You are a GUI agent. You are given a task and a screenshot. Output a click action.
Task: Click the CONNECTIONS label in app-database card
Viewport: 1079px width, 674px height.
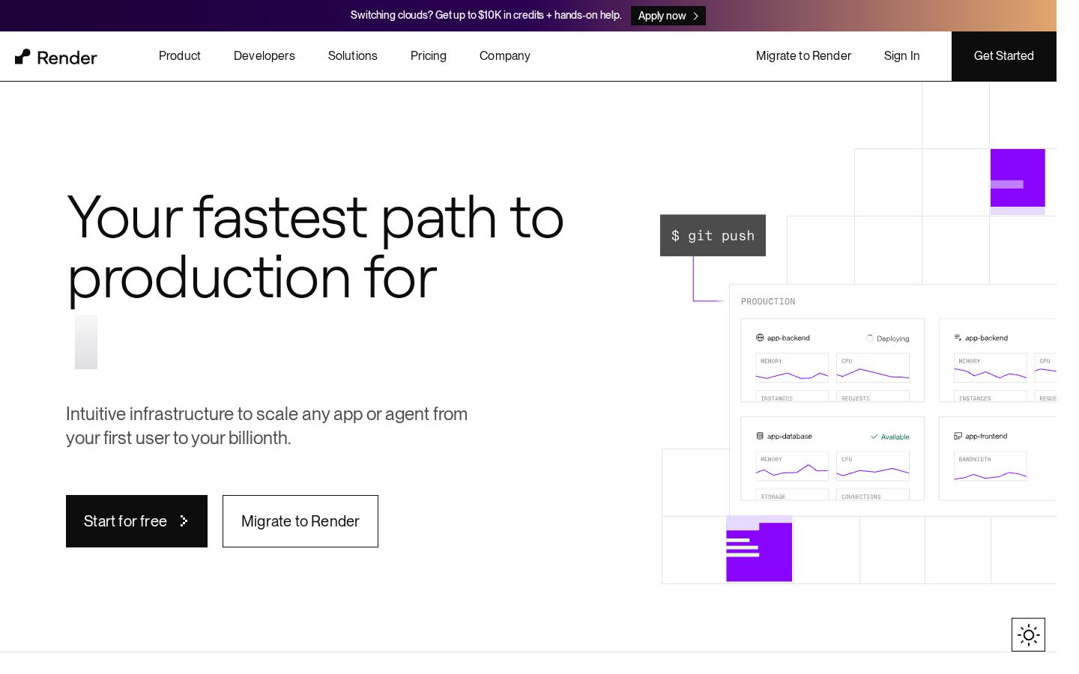coord(861,497)
